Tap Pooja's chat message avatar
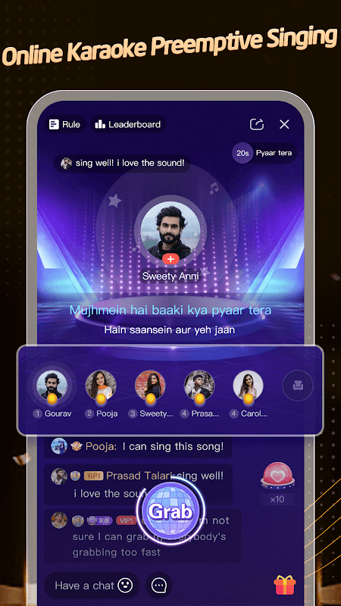Image resolution: width=341 pixels, height=606 pixels. click(x=59, y=446)
